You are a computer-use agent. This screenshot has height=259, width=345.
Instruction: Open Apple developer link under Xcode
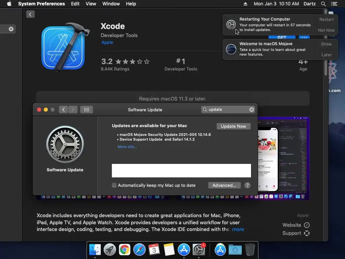[107, 42]
